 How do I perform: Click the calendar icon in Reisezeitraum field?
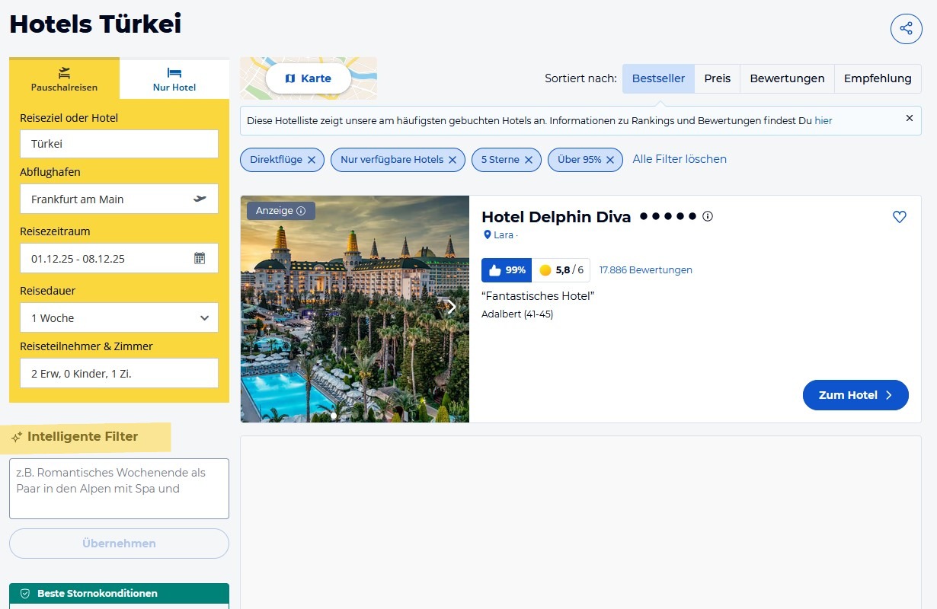pos(200,258)
